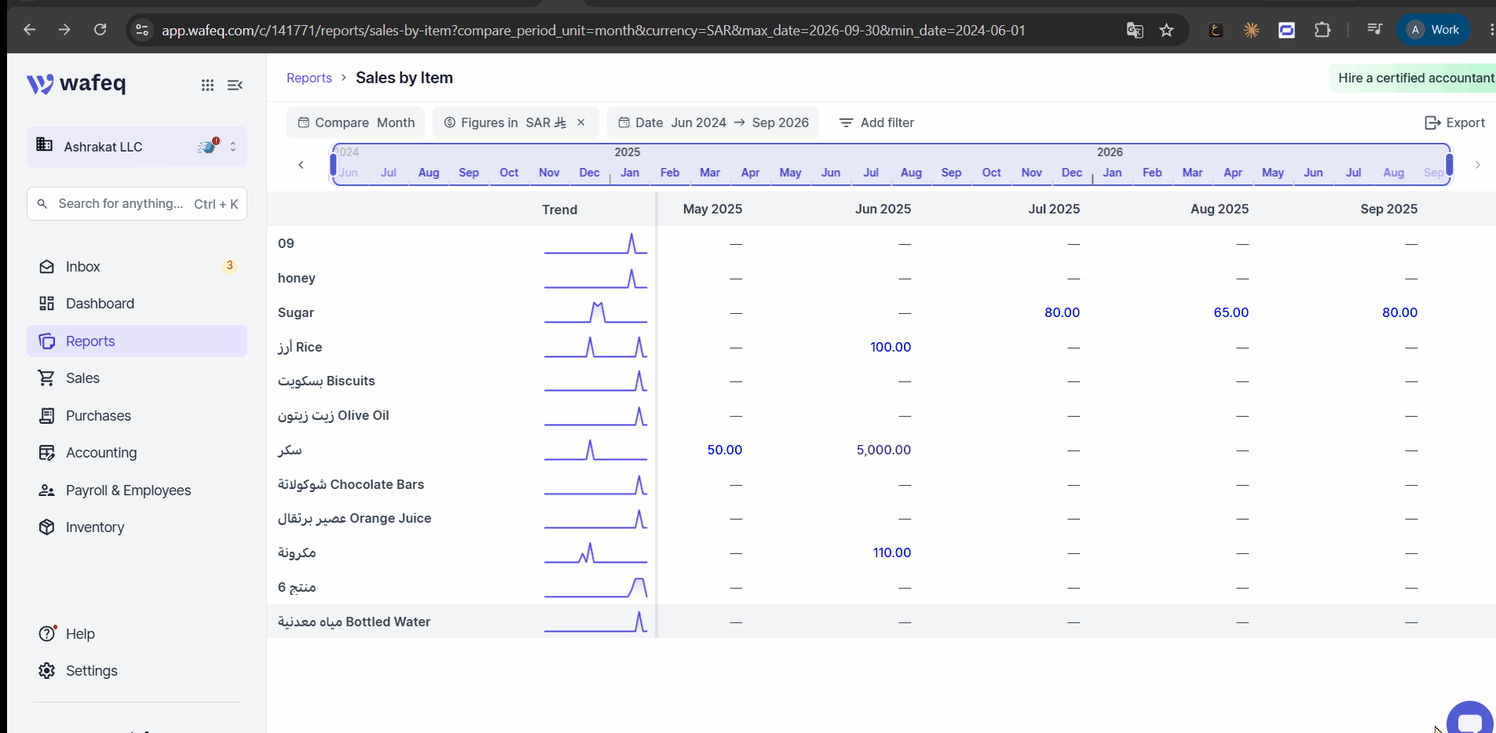Collapse the sidebar with the menu icon
1496x733 pixels.
coord(235,85)
